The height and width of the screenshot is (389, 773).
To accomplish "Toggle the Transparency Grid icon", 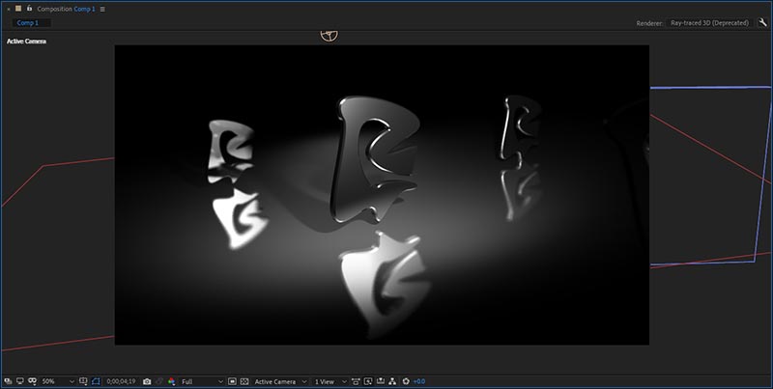I will point(244,381).
